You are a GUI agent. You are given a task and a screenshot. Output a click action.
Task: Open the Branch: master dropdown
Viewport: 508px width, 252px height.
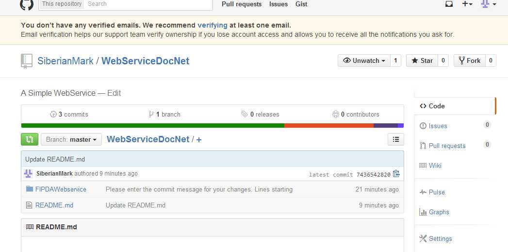(71, 139)
